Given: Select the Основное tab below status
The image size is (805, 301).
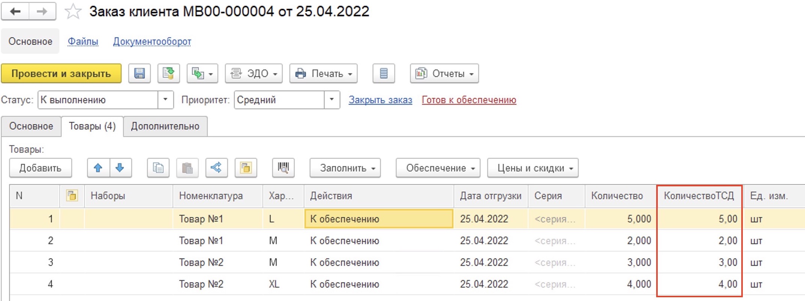Looking at the screenshot, I should (x=31, y=126).
